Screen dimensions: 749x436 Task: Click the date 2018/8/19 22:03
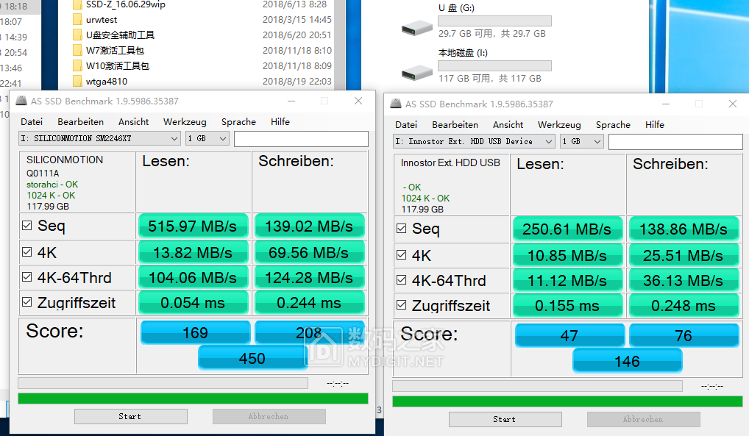(x=297, y=81)
